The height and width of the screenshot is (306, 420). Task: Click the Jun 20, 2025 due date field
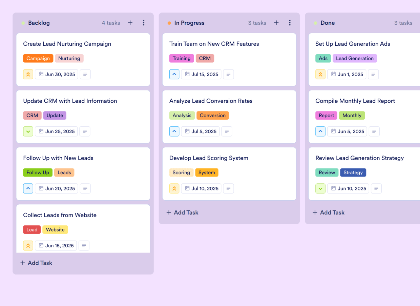point(56,188)
